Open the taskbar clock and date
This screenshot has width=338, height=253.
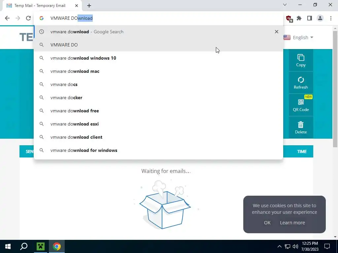tap(310, 246)
